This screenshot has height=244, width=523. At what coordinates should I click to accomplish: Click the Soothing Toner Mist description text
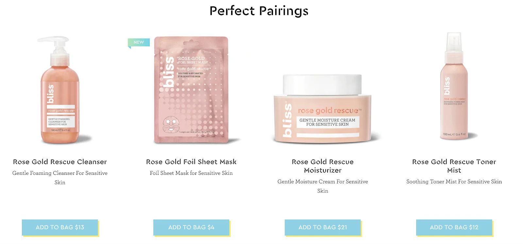click(454, 182)
